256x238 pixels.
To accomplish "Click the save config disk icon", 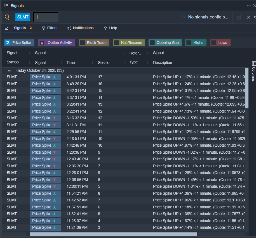I will [239, 17].
